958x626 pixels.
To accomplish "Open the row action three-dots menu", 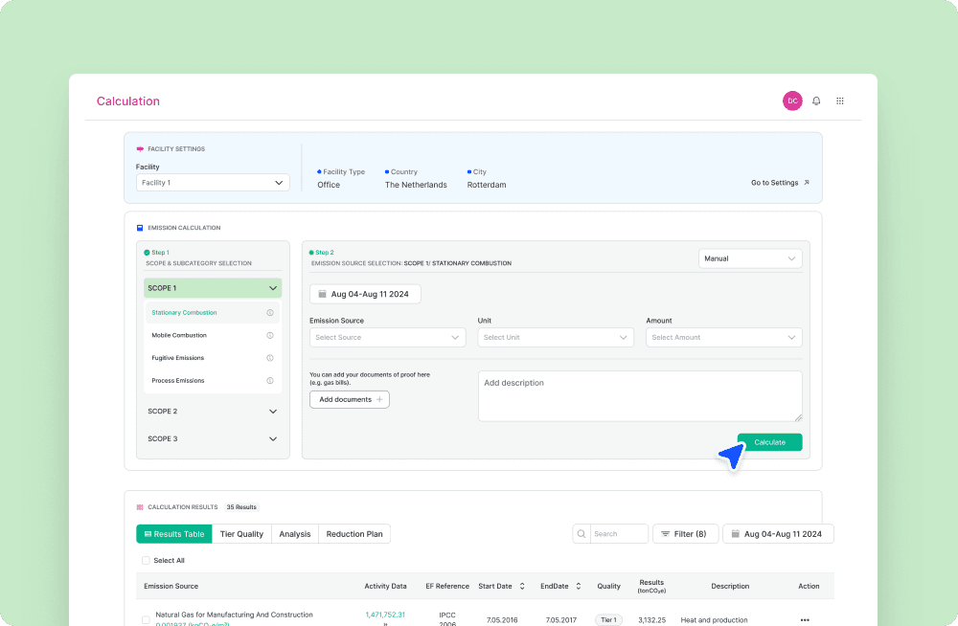I will [804, 620].
